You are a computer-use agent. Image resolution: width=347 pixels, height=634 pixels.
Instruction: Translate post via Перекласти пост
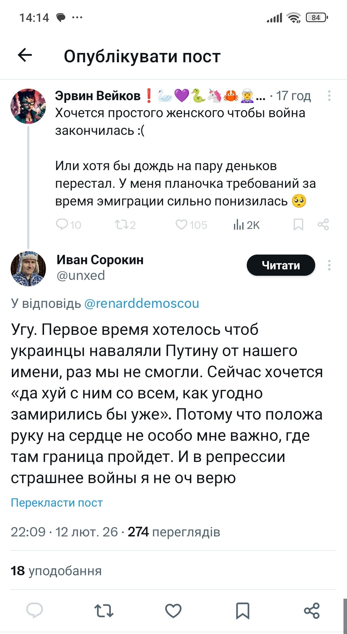(x=57, y=502)
